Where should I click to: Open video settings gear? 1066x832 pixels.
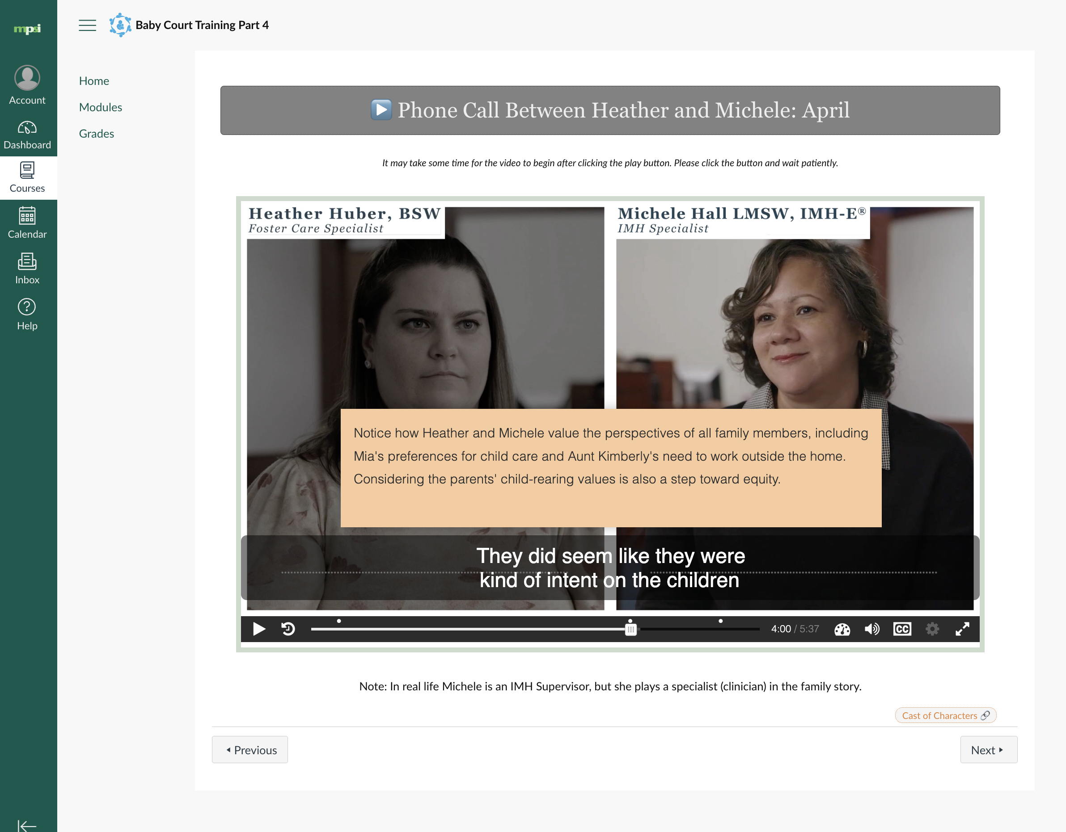pyautogui.click(x=932, y=629)
